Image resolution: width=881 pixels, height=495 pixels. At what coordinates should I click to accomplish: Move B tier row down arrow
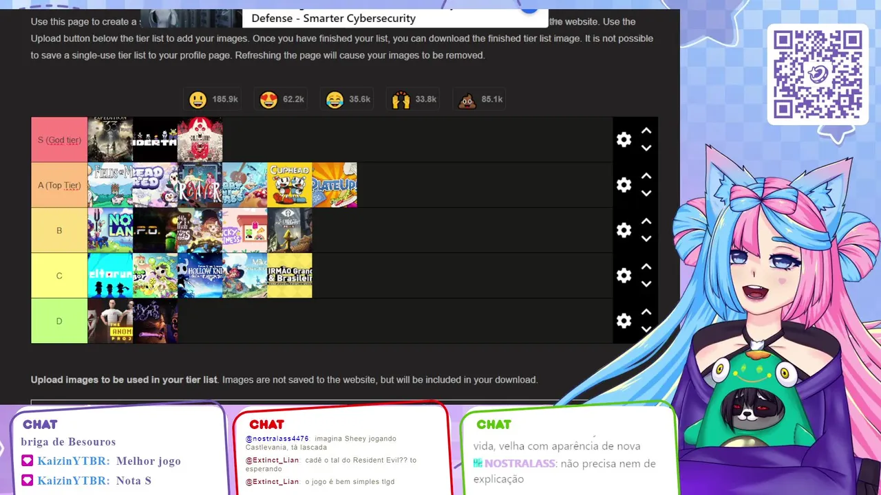pyautogui.click(x=646, y=239)
